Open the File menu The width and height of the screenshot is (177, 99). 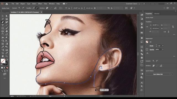coord(13,4)
